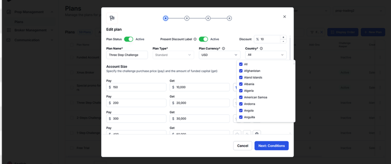Click info icon beside Present Discount Label
Viewport: 391px width, 164px height.
click(195, 39)
